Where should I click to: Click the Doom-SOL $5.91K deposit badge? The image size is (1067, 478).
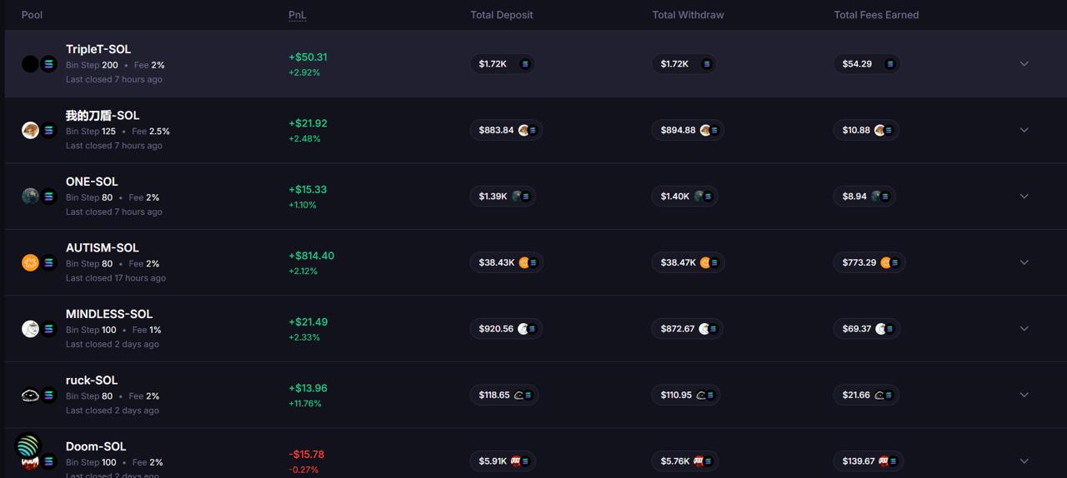(503, 461)
